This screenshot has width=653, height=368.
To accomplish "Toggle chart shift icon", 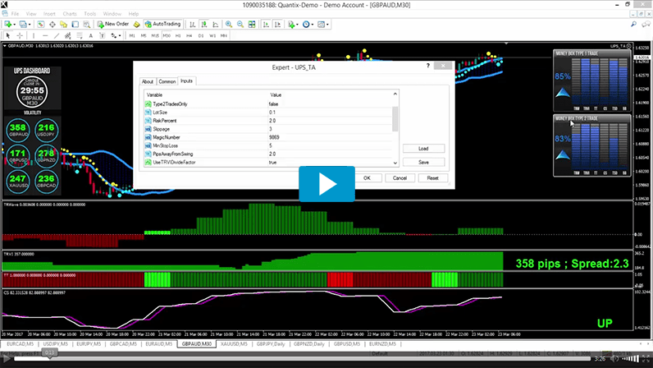I will pos(277,25).
